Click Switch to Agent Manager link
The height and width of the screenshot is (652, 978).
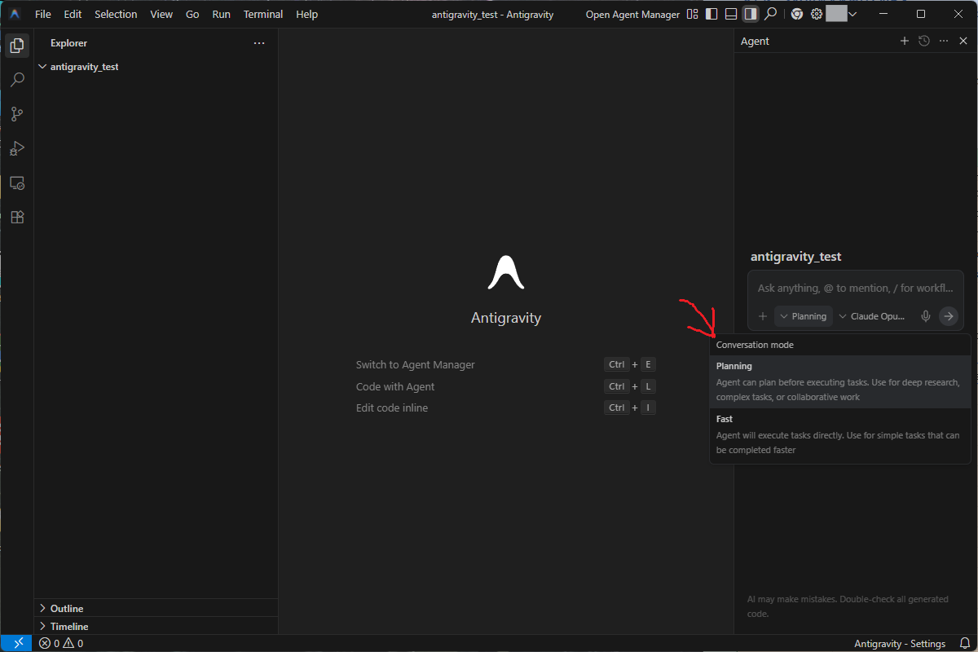click(416, 365)
